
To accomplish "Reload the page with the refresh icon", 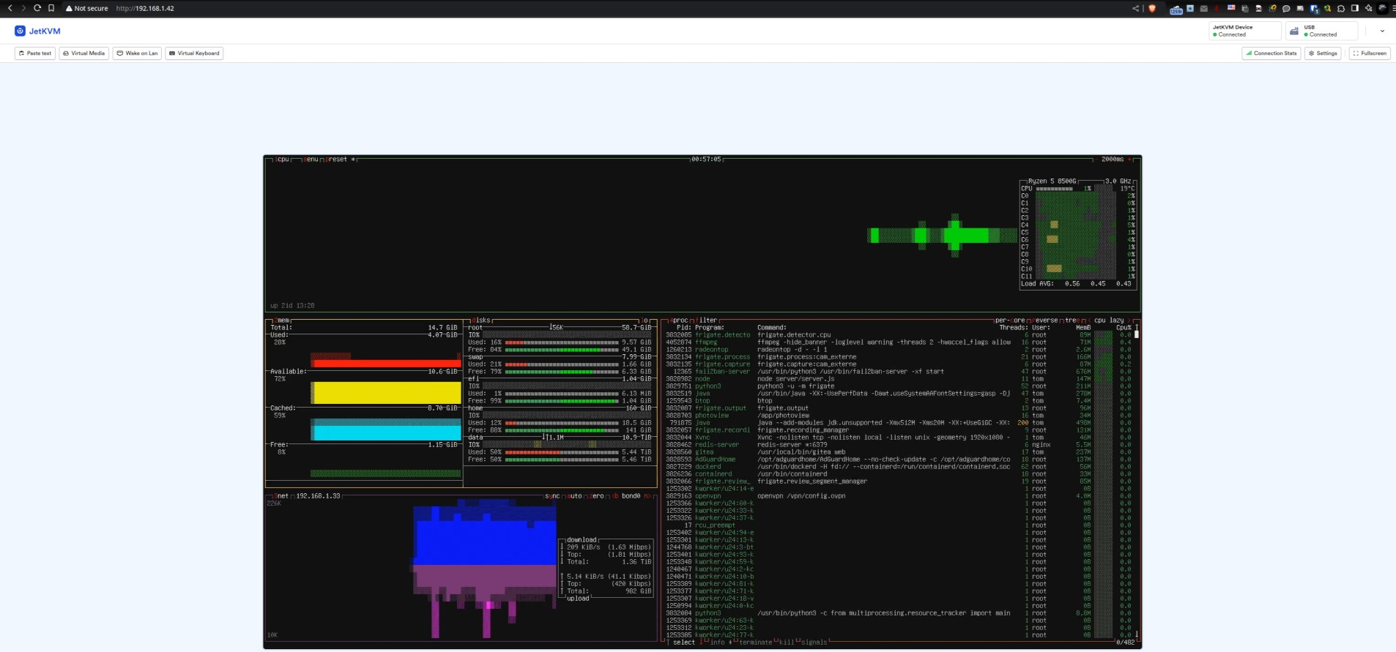I will [37, 8].
